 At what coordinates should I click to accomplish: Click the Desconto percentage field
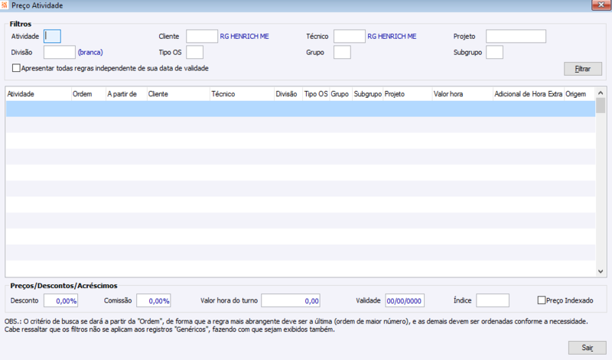click(60, 300)
